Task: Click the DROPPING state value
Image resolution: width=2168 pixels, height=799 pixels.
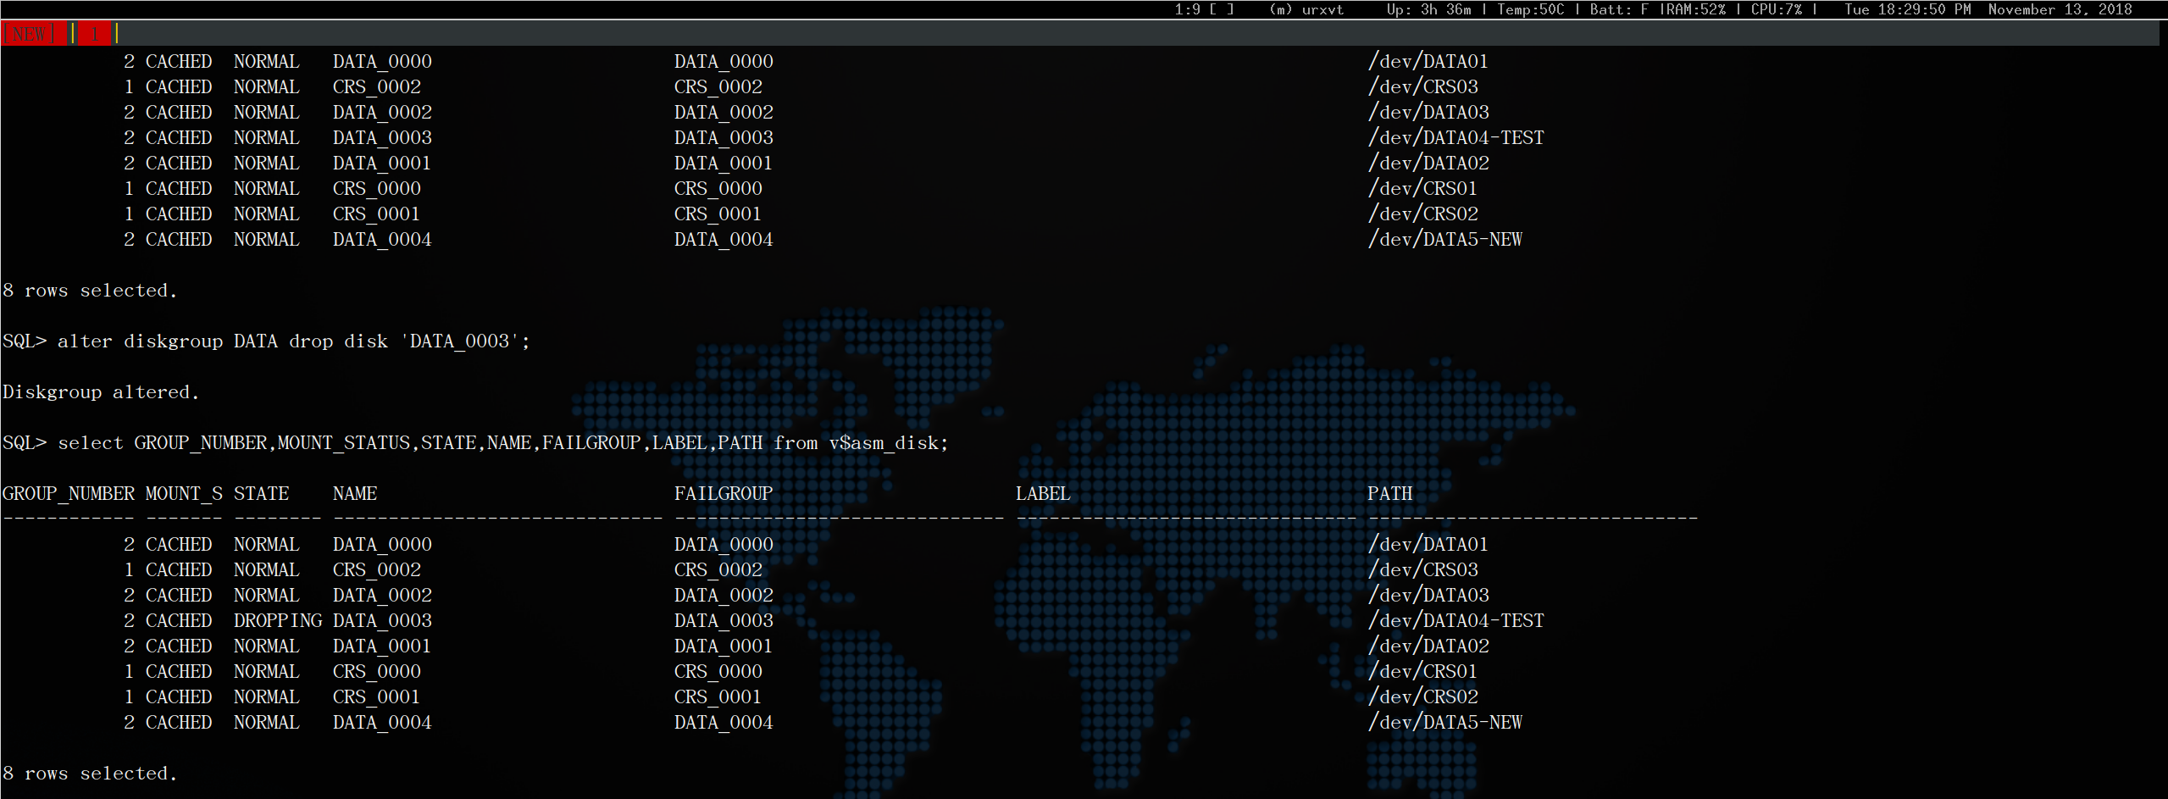Action: pyautogui.click(x=278, y=621)
